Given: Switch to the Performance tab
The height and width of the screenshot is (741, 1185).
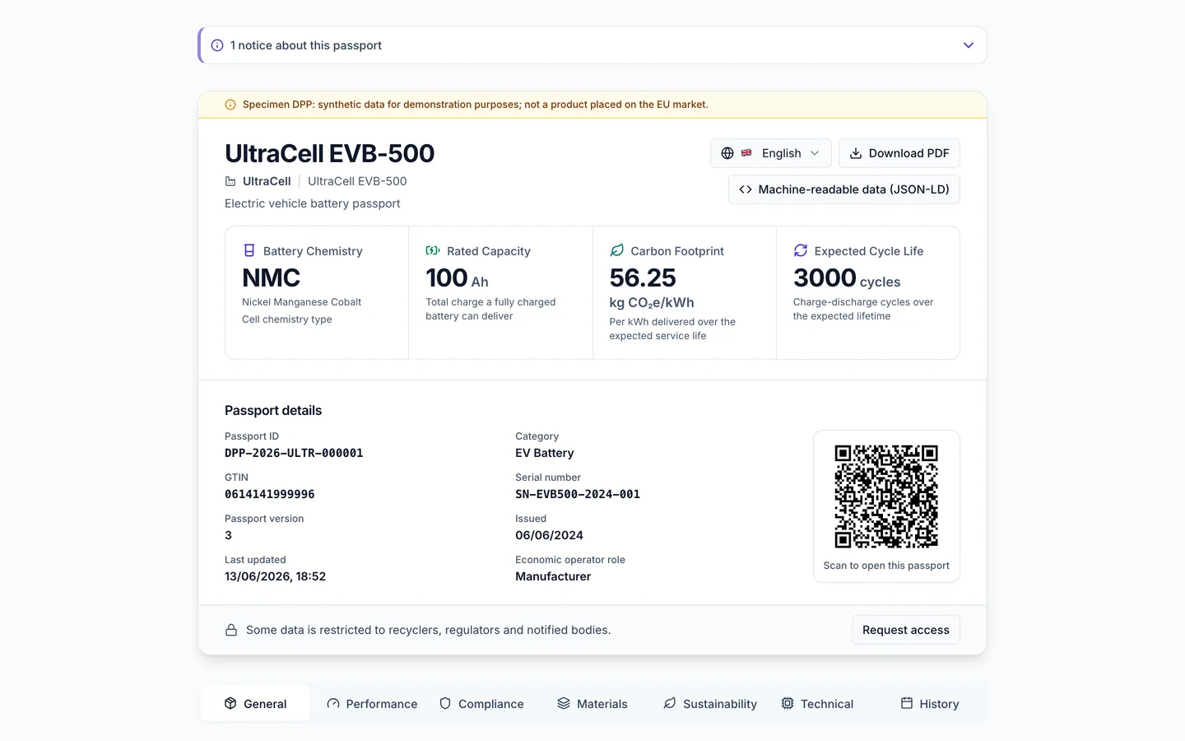Looking at the screenshot, I should [x=372, y=704].
